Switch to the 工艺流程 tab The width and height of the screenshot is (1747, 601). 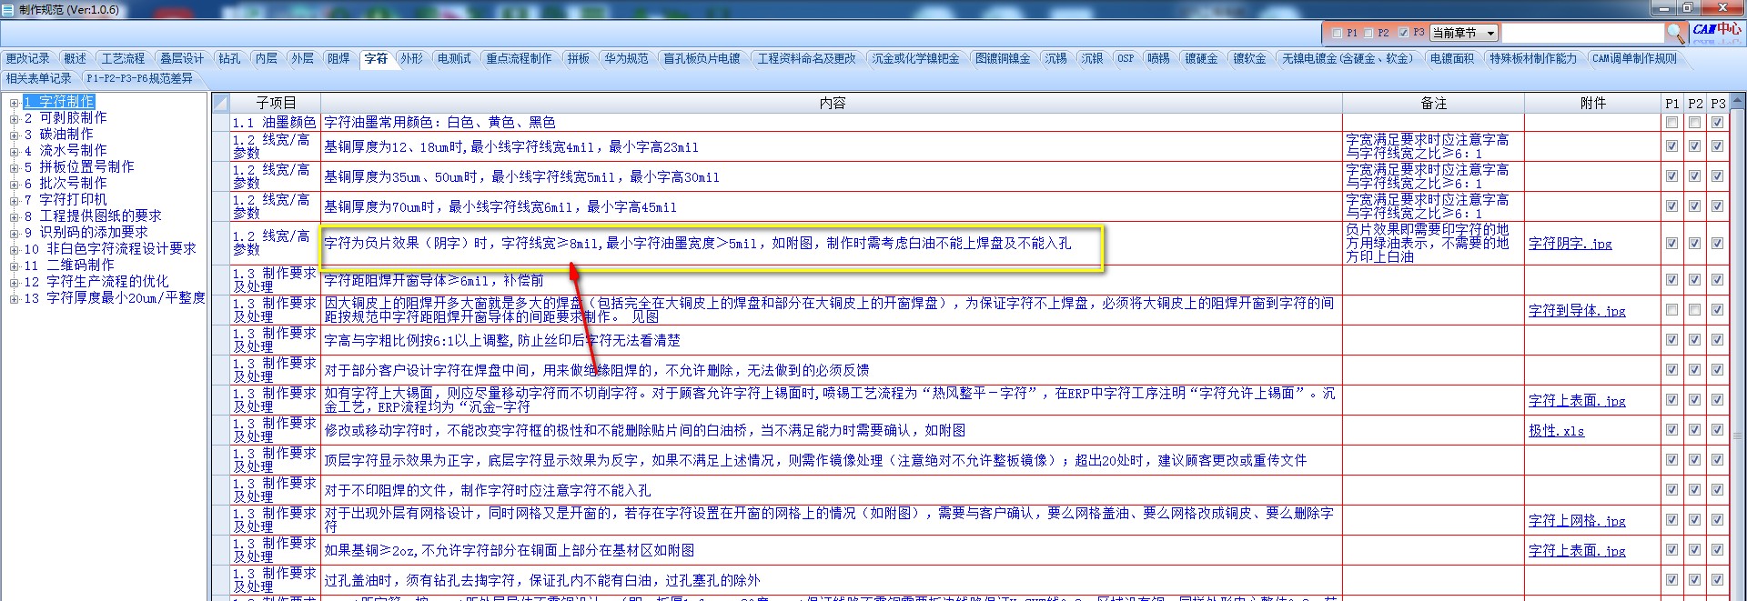pyautogui.click(x=123, y=58)
